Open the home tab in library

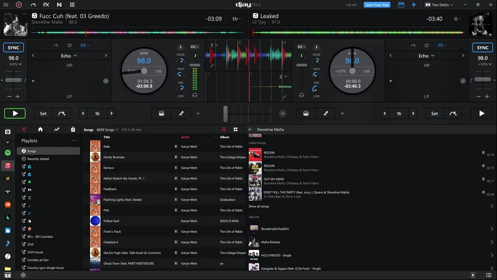(40, 129)
